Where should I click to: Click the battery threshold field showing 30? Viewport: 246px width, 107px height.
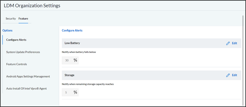[x=70, y=60]
